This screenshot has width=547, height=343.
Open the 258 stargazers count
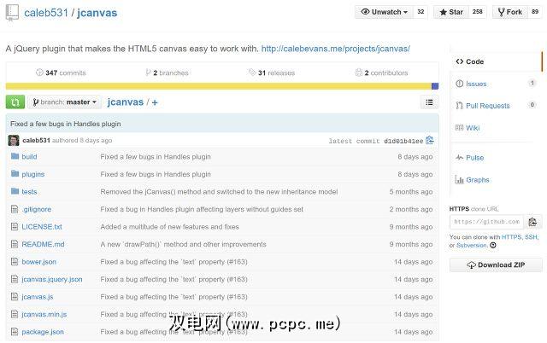[x=477, y=12]
